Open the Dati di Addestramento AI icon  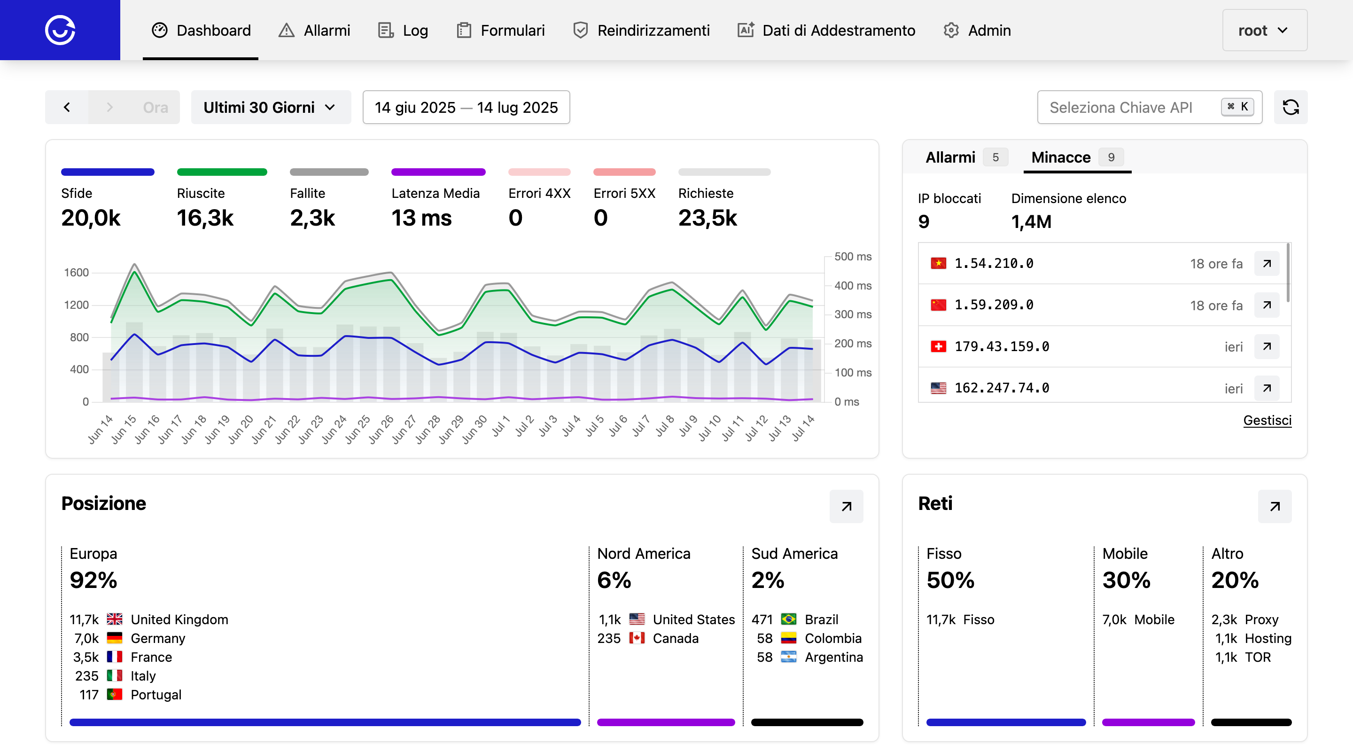745,30
